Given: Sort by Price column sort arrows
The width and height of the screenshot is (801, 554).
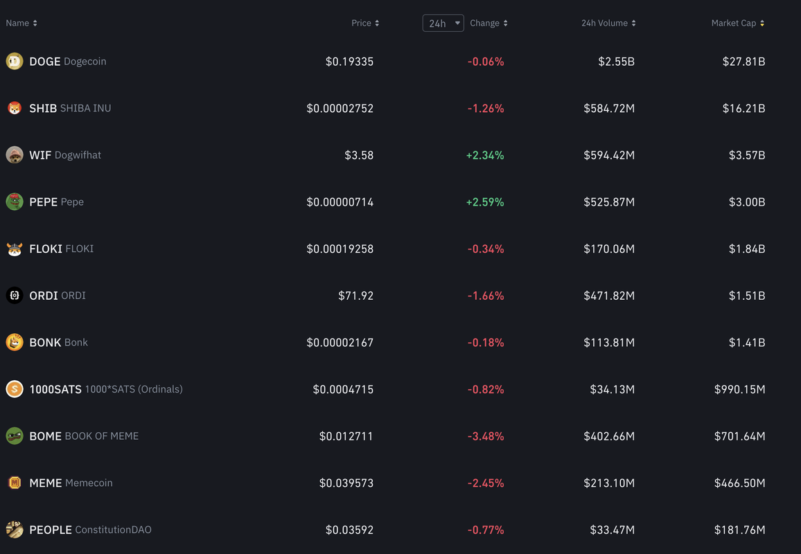Looking at the screenshot, I should pyautogui.click(x=377, y=23).
